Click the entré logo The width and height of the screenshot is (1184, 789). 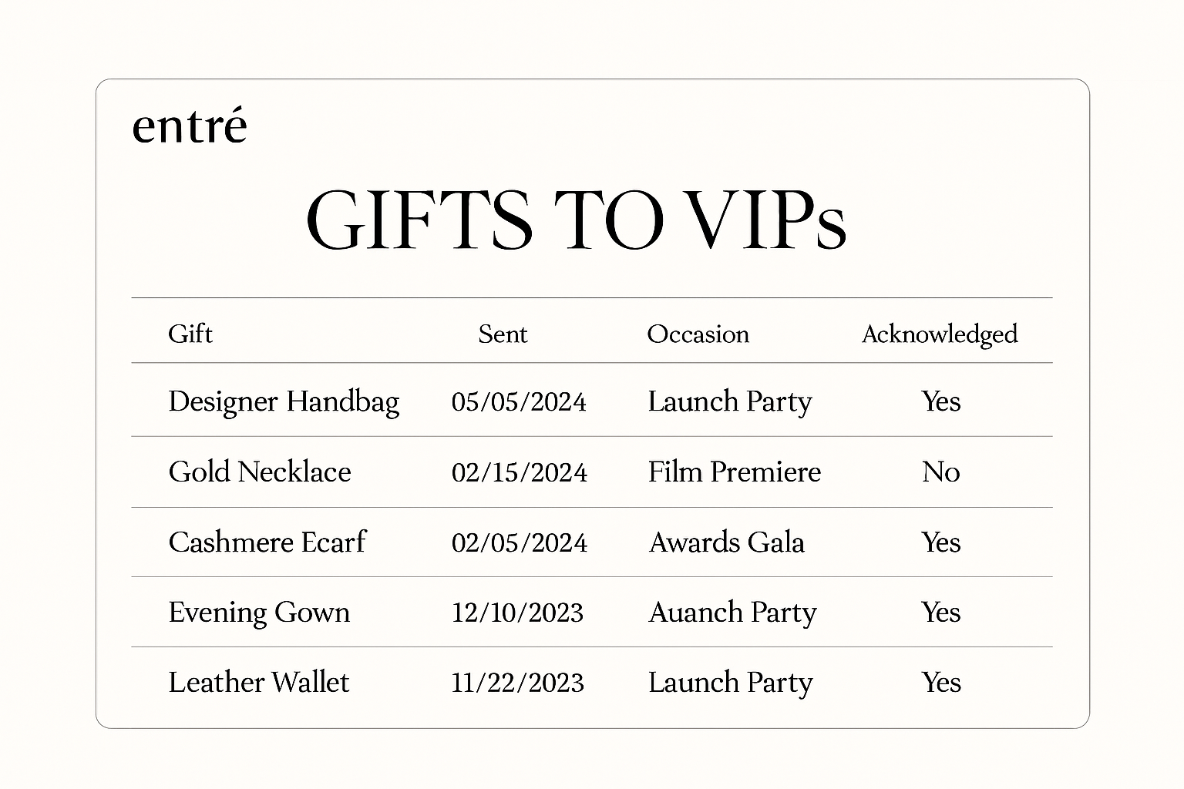pyautogui.click(x=189, y=127)
